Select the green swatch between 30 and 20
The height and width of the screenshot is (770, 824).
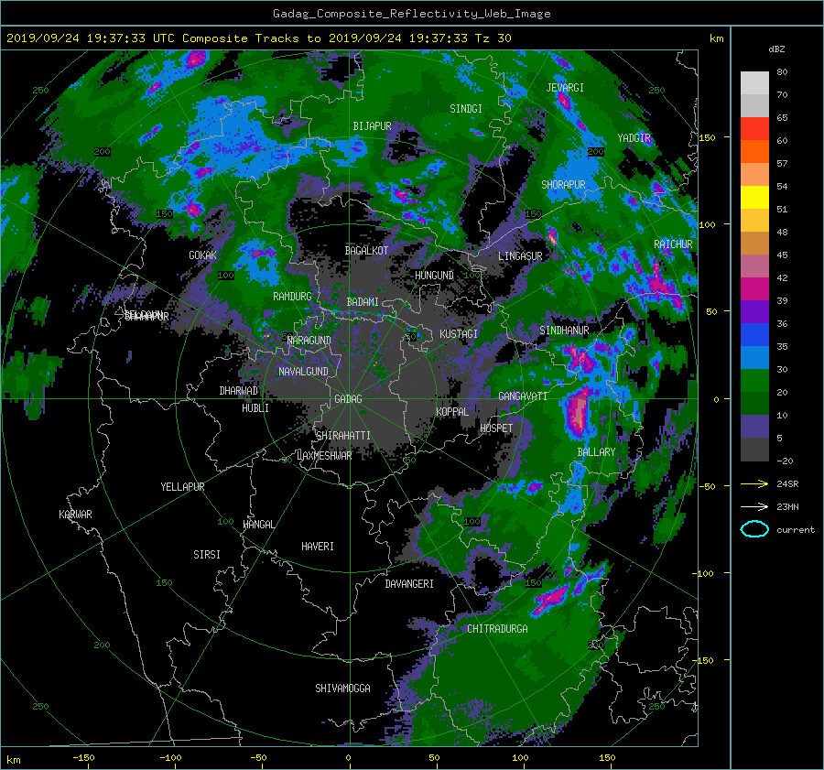(754, 380)
